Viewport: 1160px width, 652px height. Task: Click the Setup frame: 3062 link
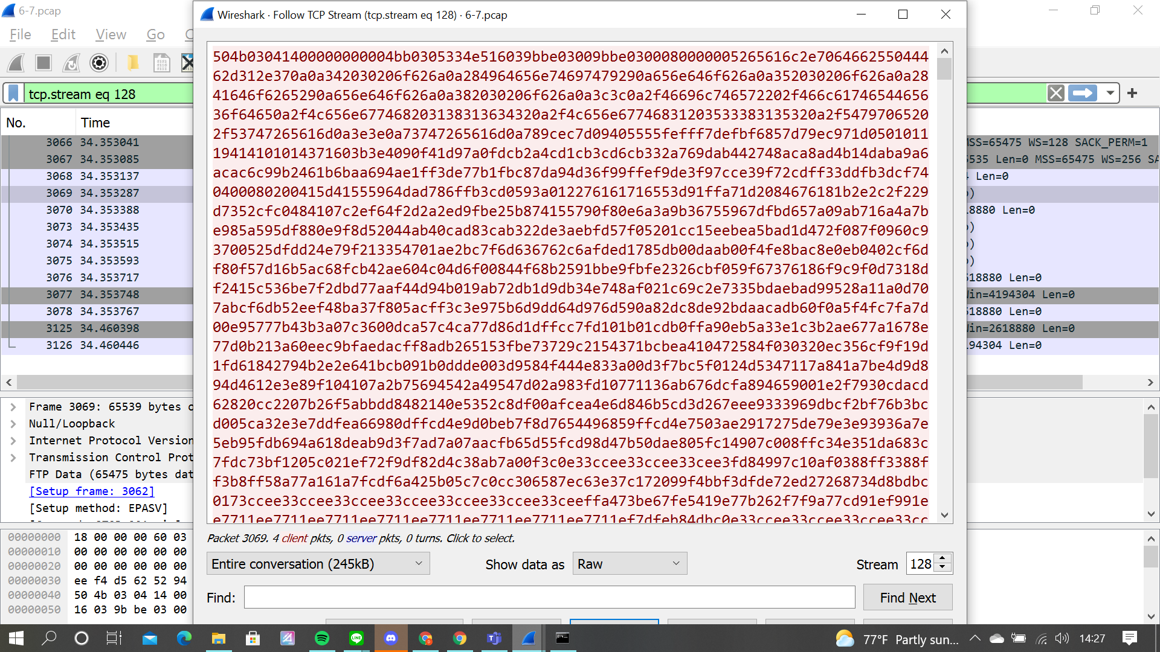92,491
